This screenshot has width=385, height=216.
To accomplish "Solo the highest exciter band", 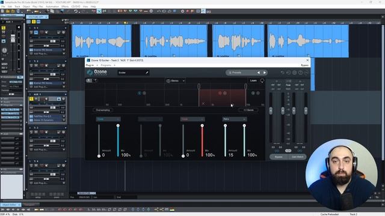I will pos(258,93).
